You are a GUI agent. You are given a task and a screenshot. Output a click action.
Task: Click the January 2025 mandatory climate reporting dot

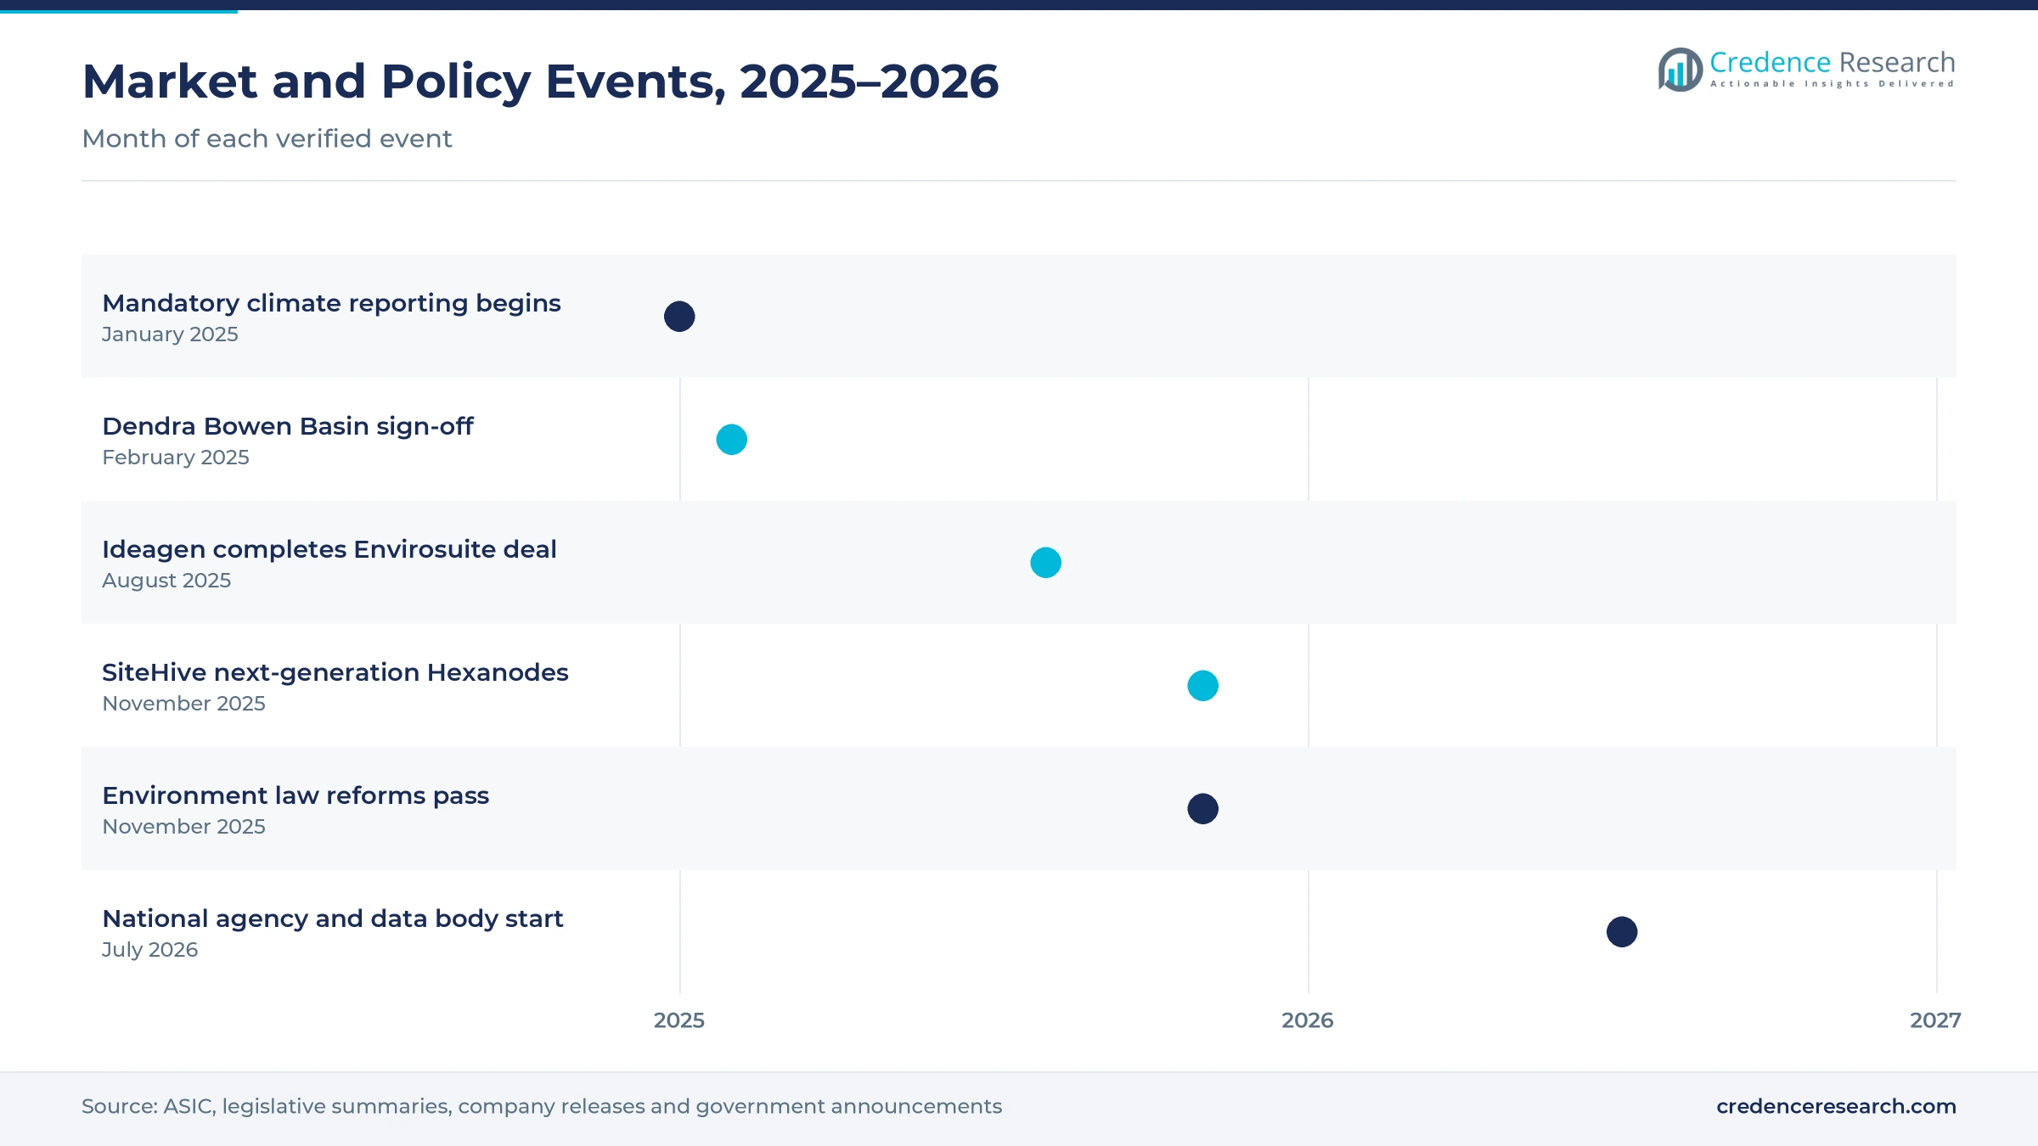click(x=679, y=317)
